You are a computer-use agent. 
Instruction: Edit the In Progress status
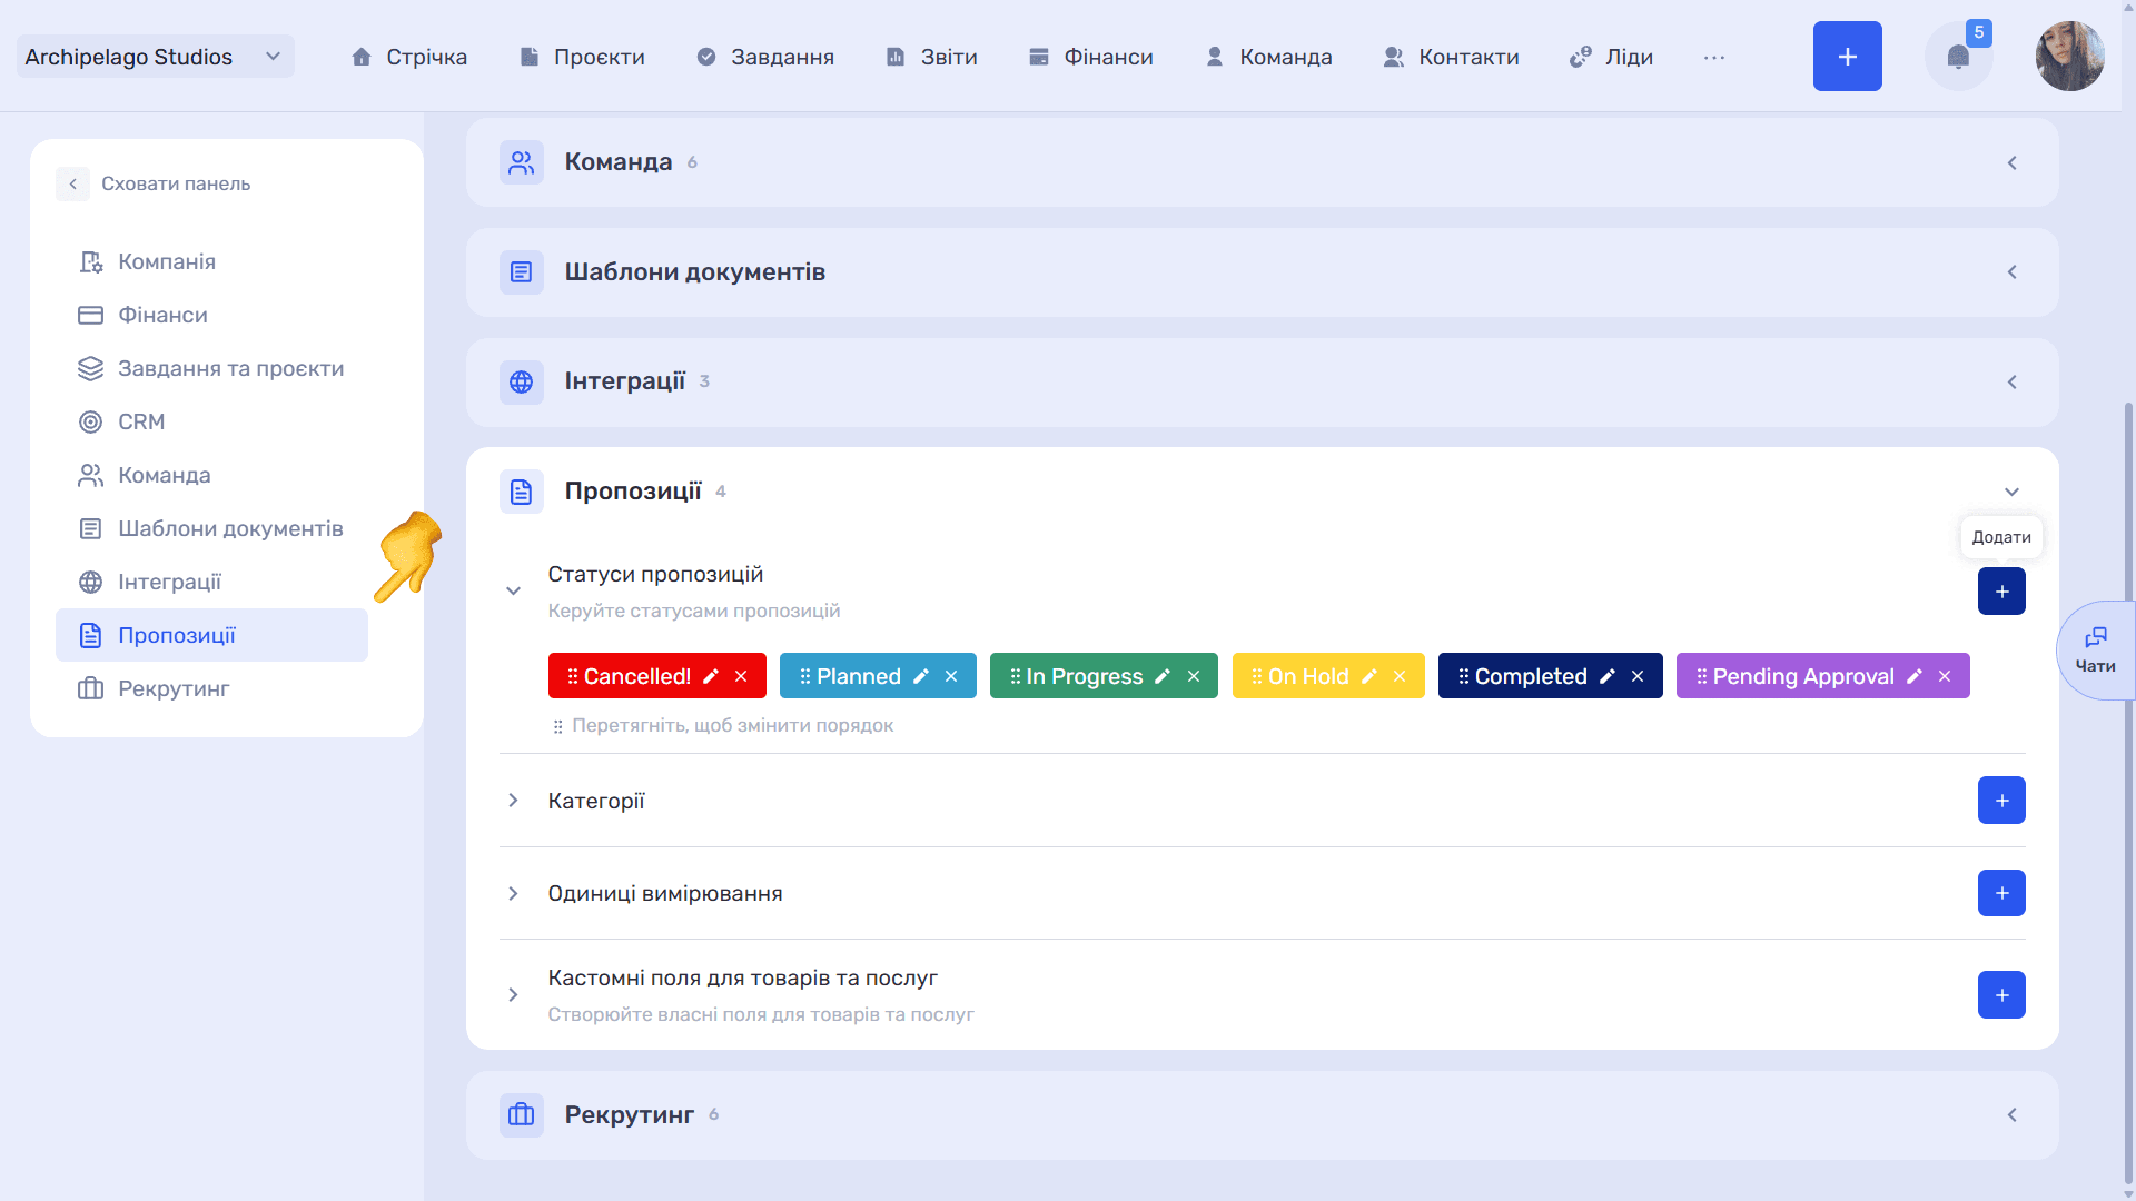(1163, 676)
